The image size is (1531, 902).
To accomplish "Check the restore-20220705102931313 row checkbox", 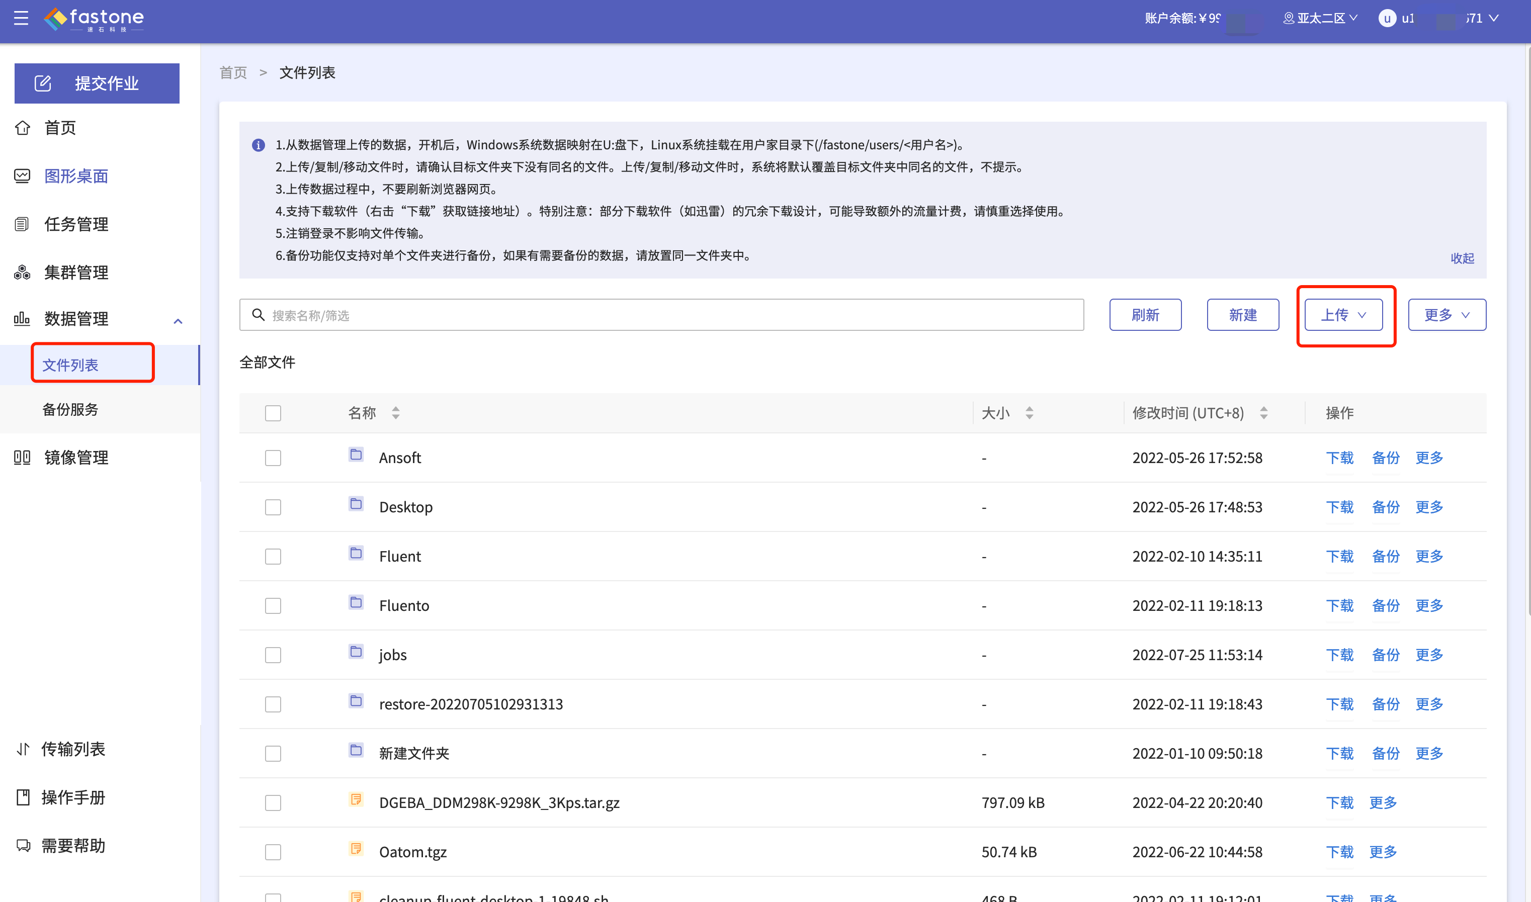I will pos(273,704).
